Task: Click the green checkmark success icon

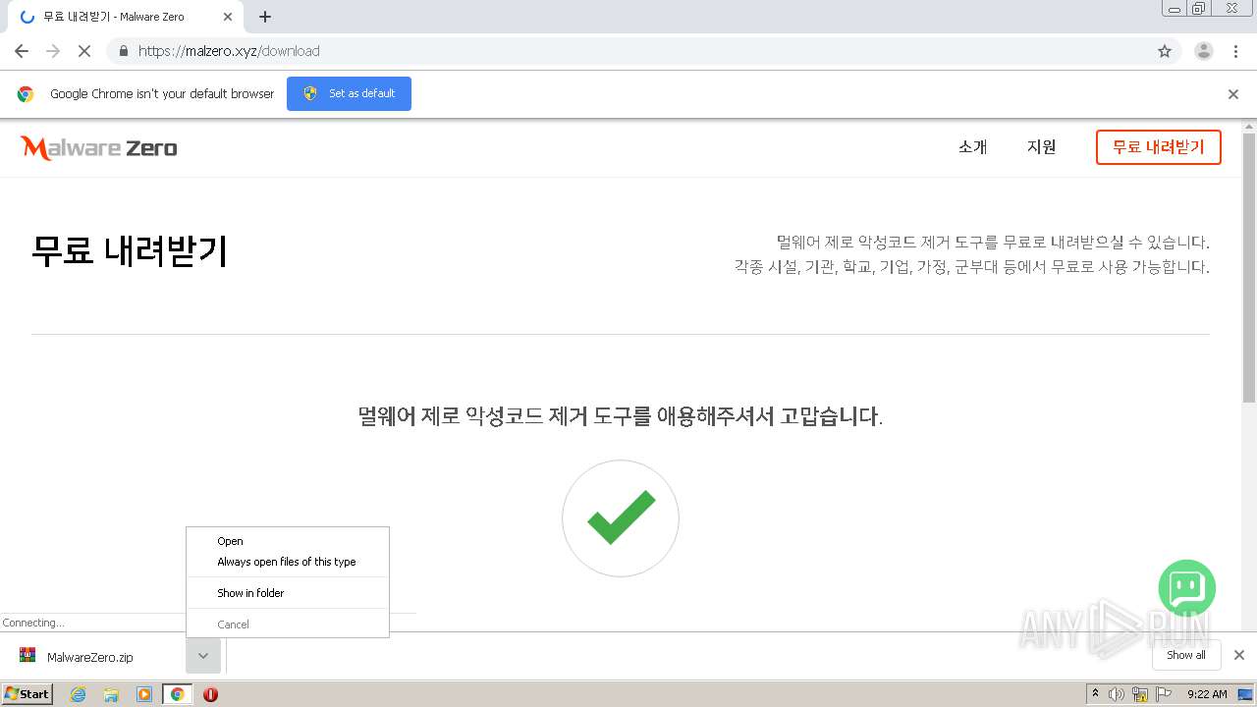Action: coord(621,518)
